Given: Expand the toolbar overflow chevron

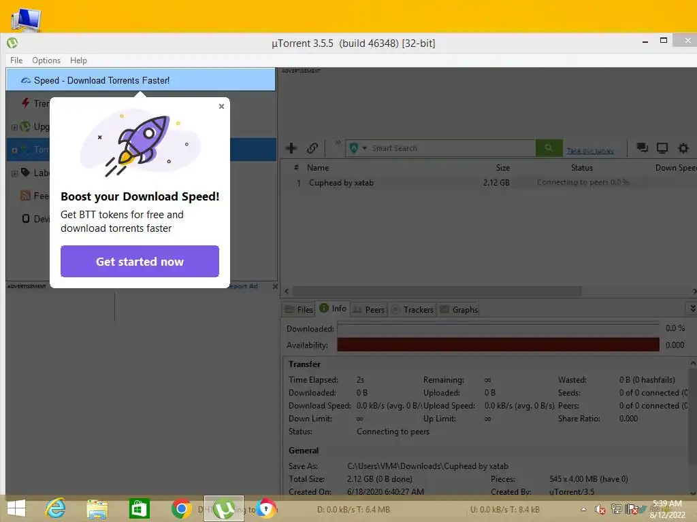Looking at the screenshot, I should 338,143.
